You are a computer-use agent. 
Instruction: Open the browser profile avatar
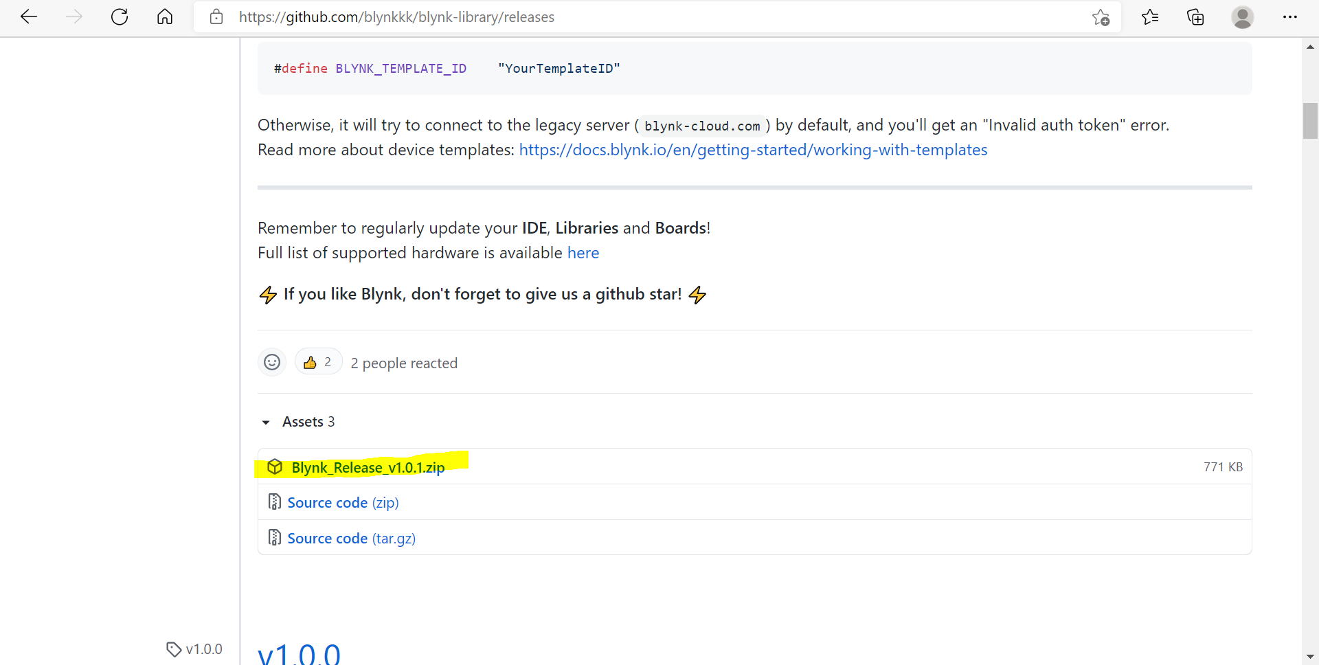coord(1242,17)
